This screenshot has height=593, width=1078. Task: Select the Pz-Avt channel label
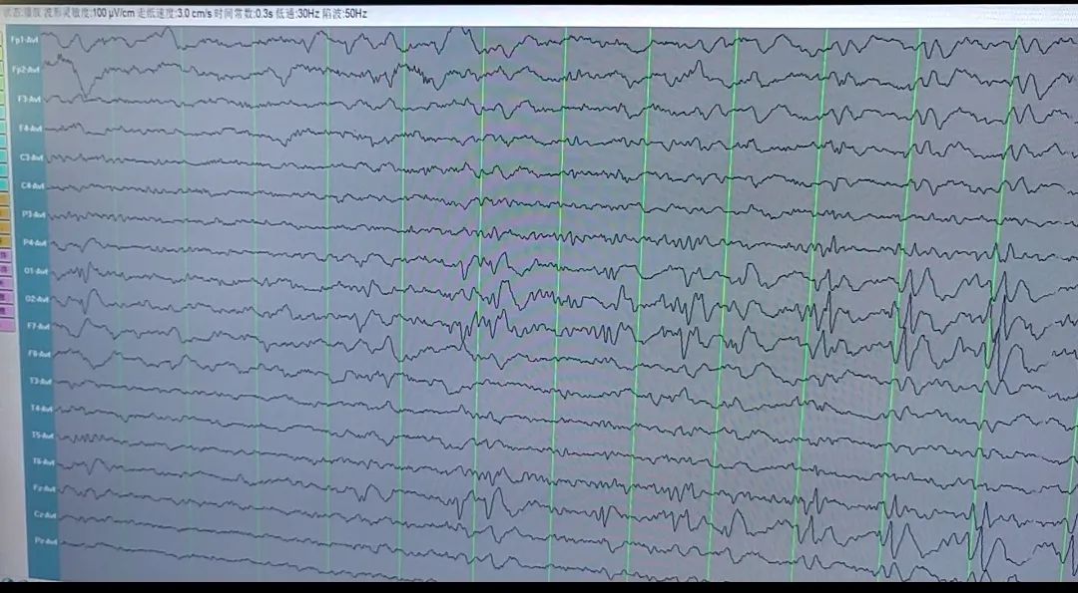[x=46, y=541]
